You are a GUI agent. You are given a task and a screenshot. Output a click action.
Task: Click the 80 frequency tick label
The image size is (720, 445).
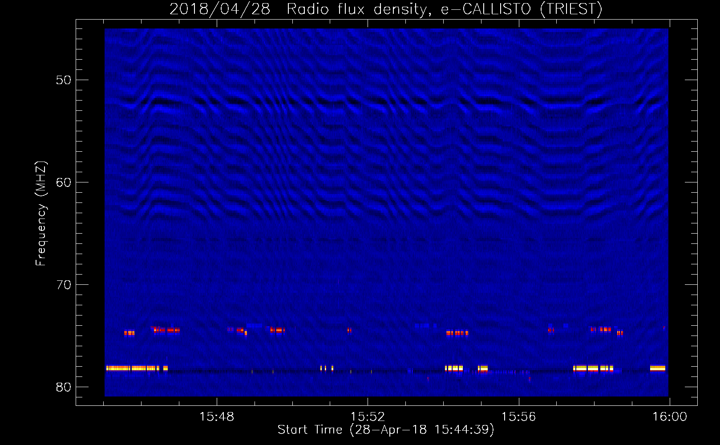click(x=64, y=387)
